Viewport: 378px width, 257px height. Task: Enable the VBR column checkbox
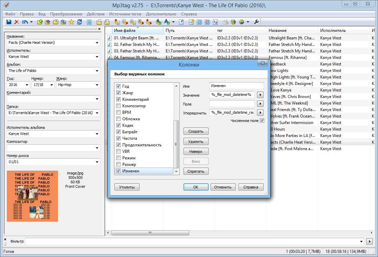click(118, 151)
